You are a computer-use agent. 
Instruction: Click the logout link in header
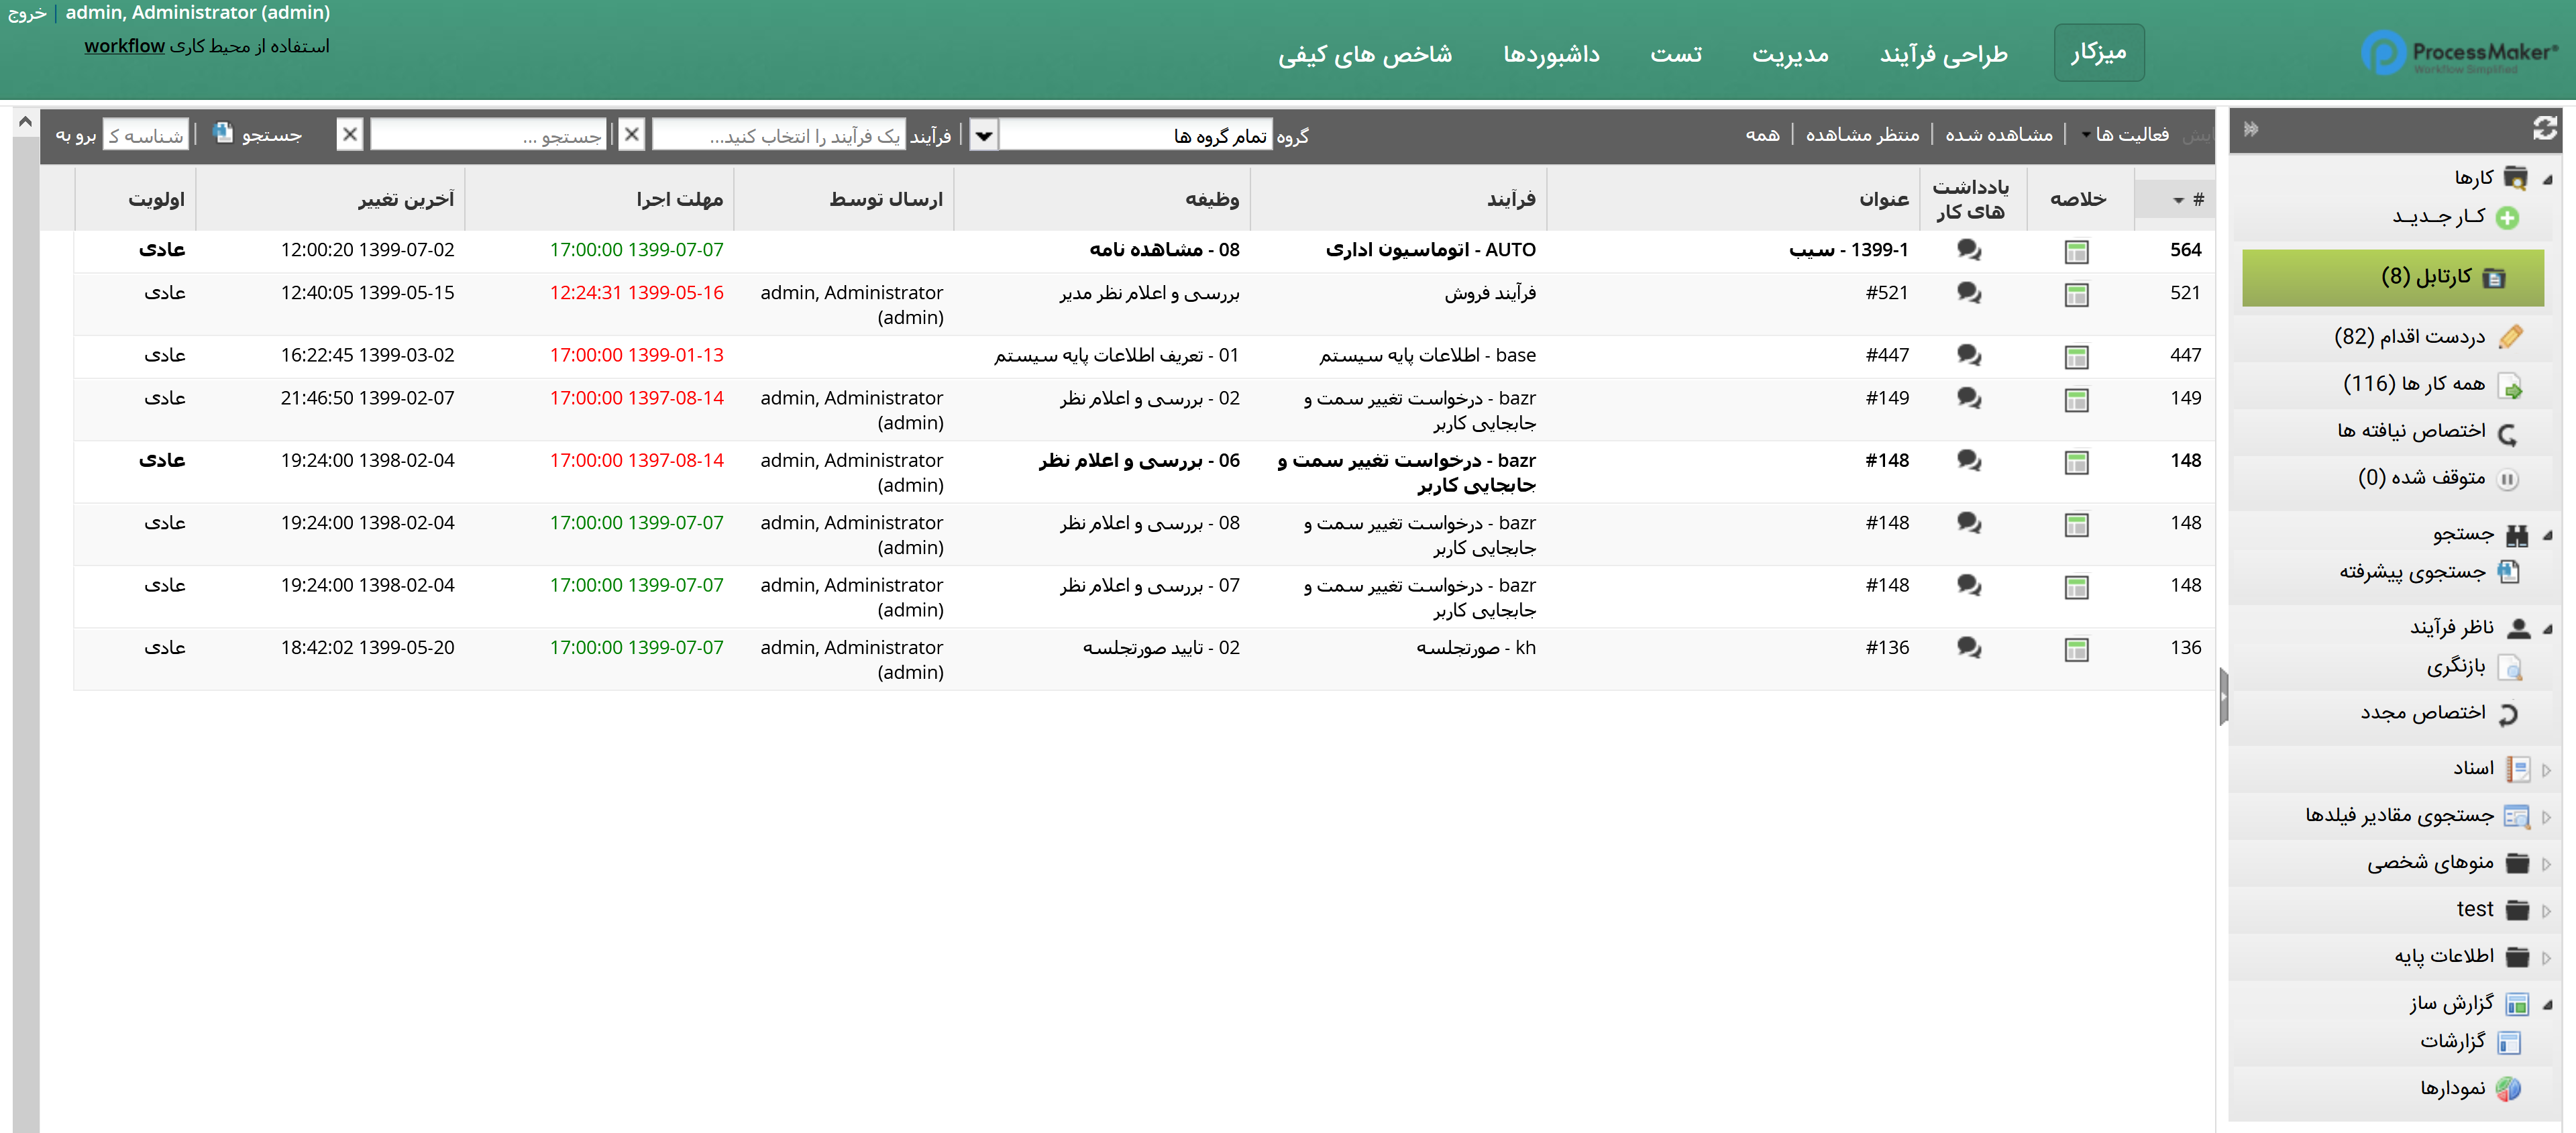coord(26,13)
